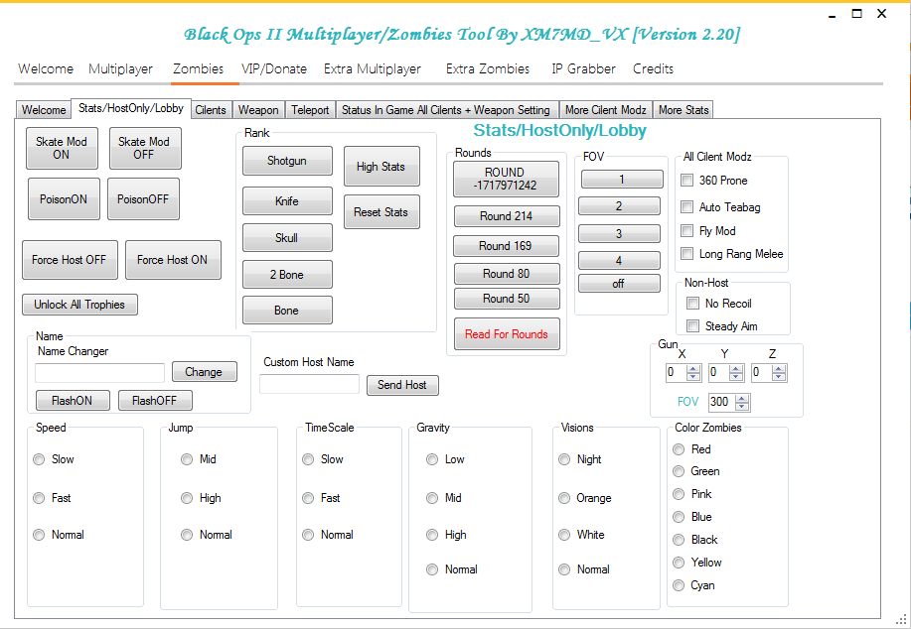
Task: Enable the Steady Aim checkbox
Action: click(x=692, y=326)
